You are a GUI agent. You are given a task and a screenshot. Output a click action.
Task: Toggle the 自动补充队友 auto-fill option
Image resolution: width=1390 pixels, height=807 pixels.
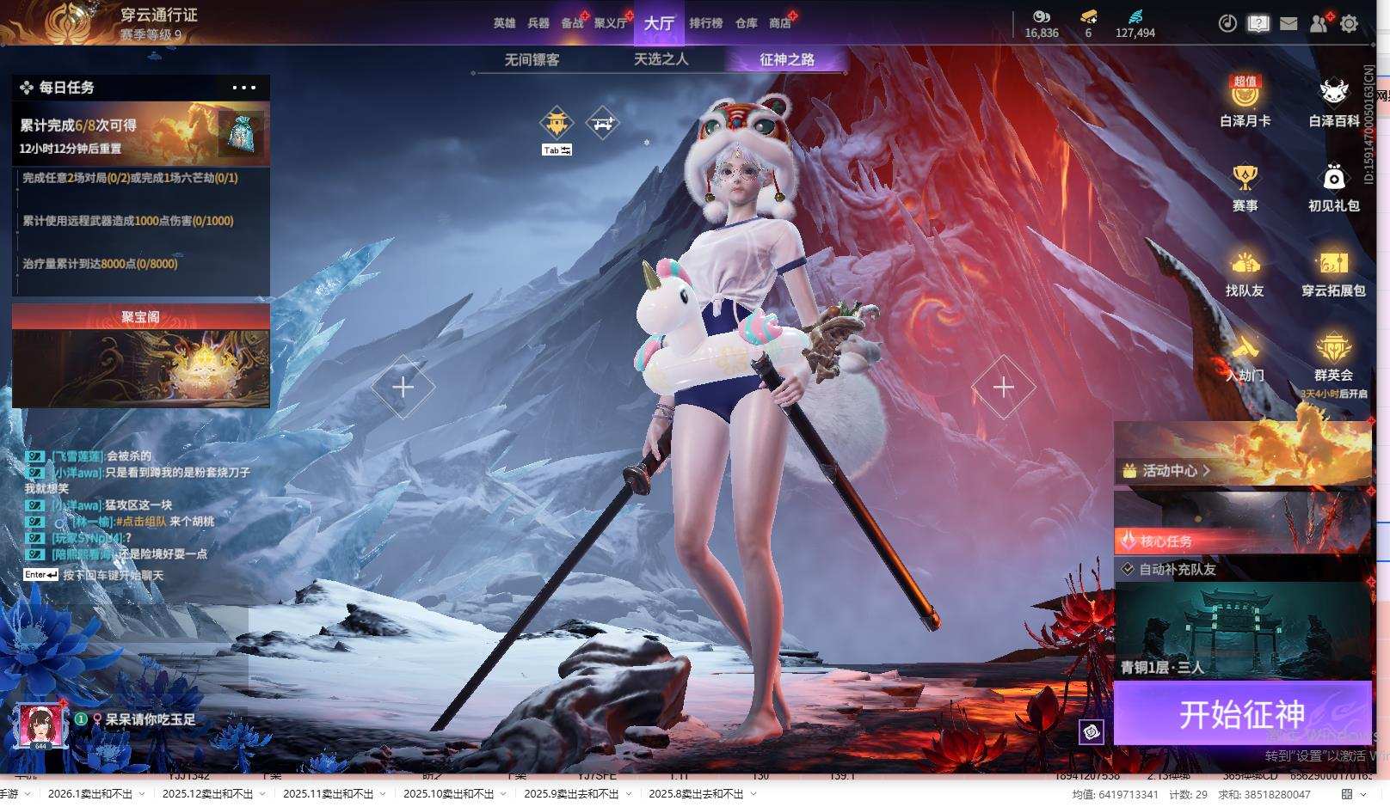click(1128, 569)
